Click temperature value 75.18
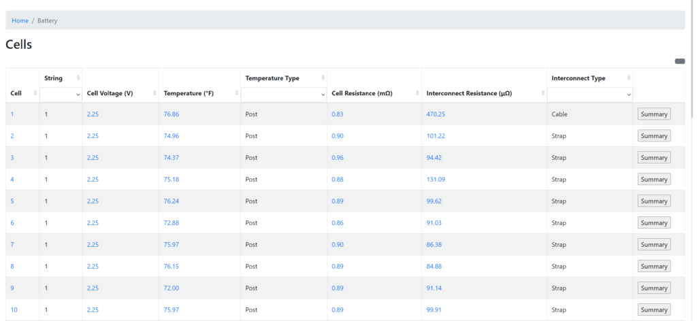Screen dimensions: 697x321 point(171,180)
